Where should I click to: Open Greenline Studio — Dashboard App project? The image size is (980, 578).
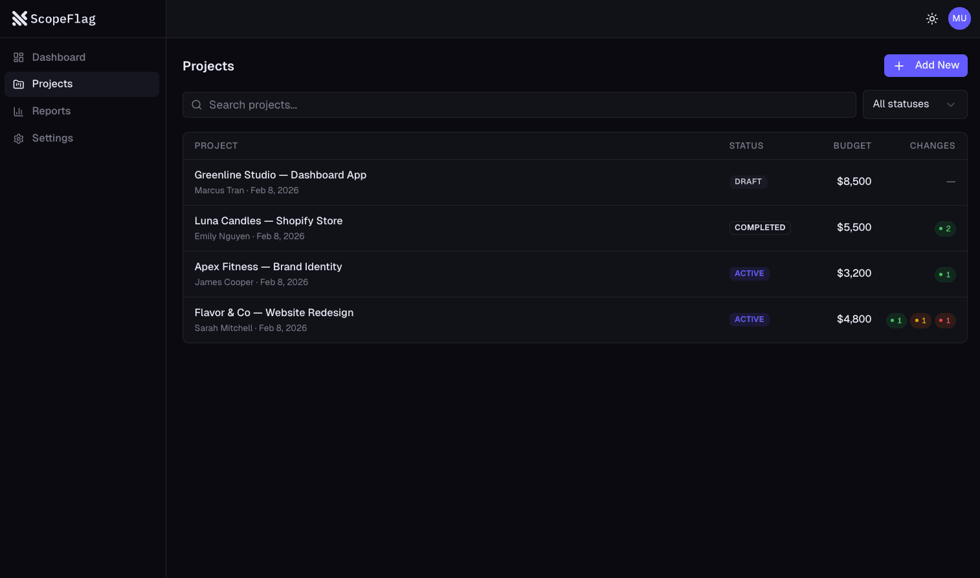tap(280, 175)
